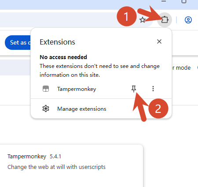Maximize the browser window

tap(184, 1)
